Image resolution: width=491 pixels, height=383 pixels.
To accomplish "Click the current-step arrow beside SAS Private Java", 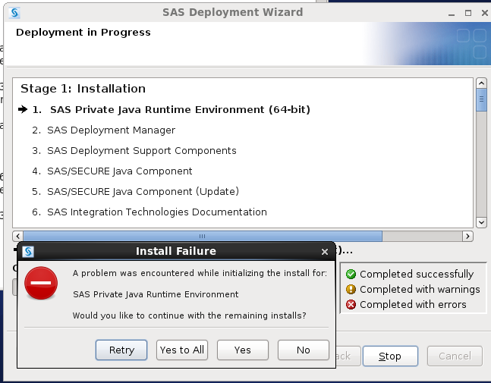I will pos(23,109).
